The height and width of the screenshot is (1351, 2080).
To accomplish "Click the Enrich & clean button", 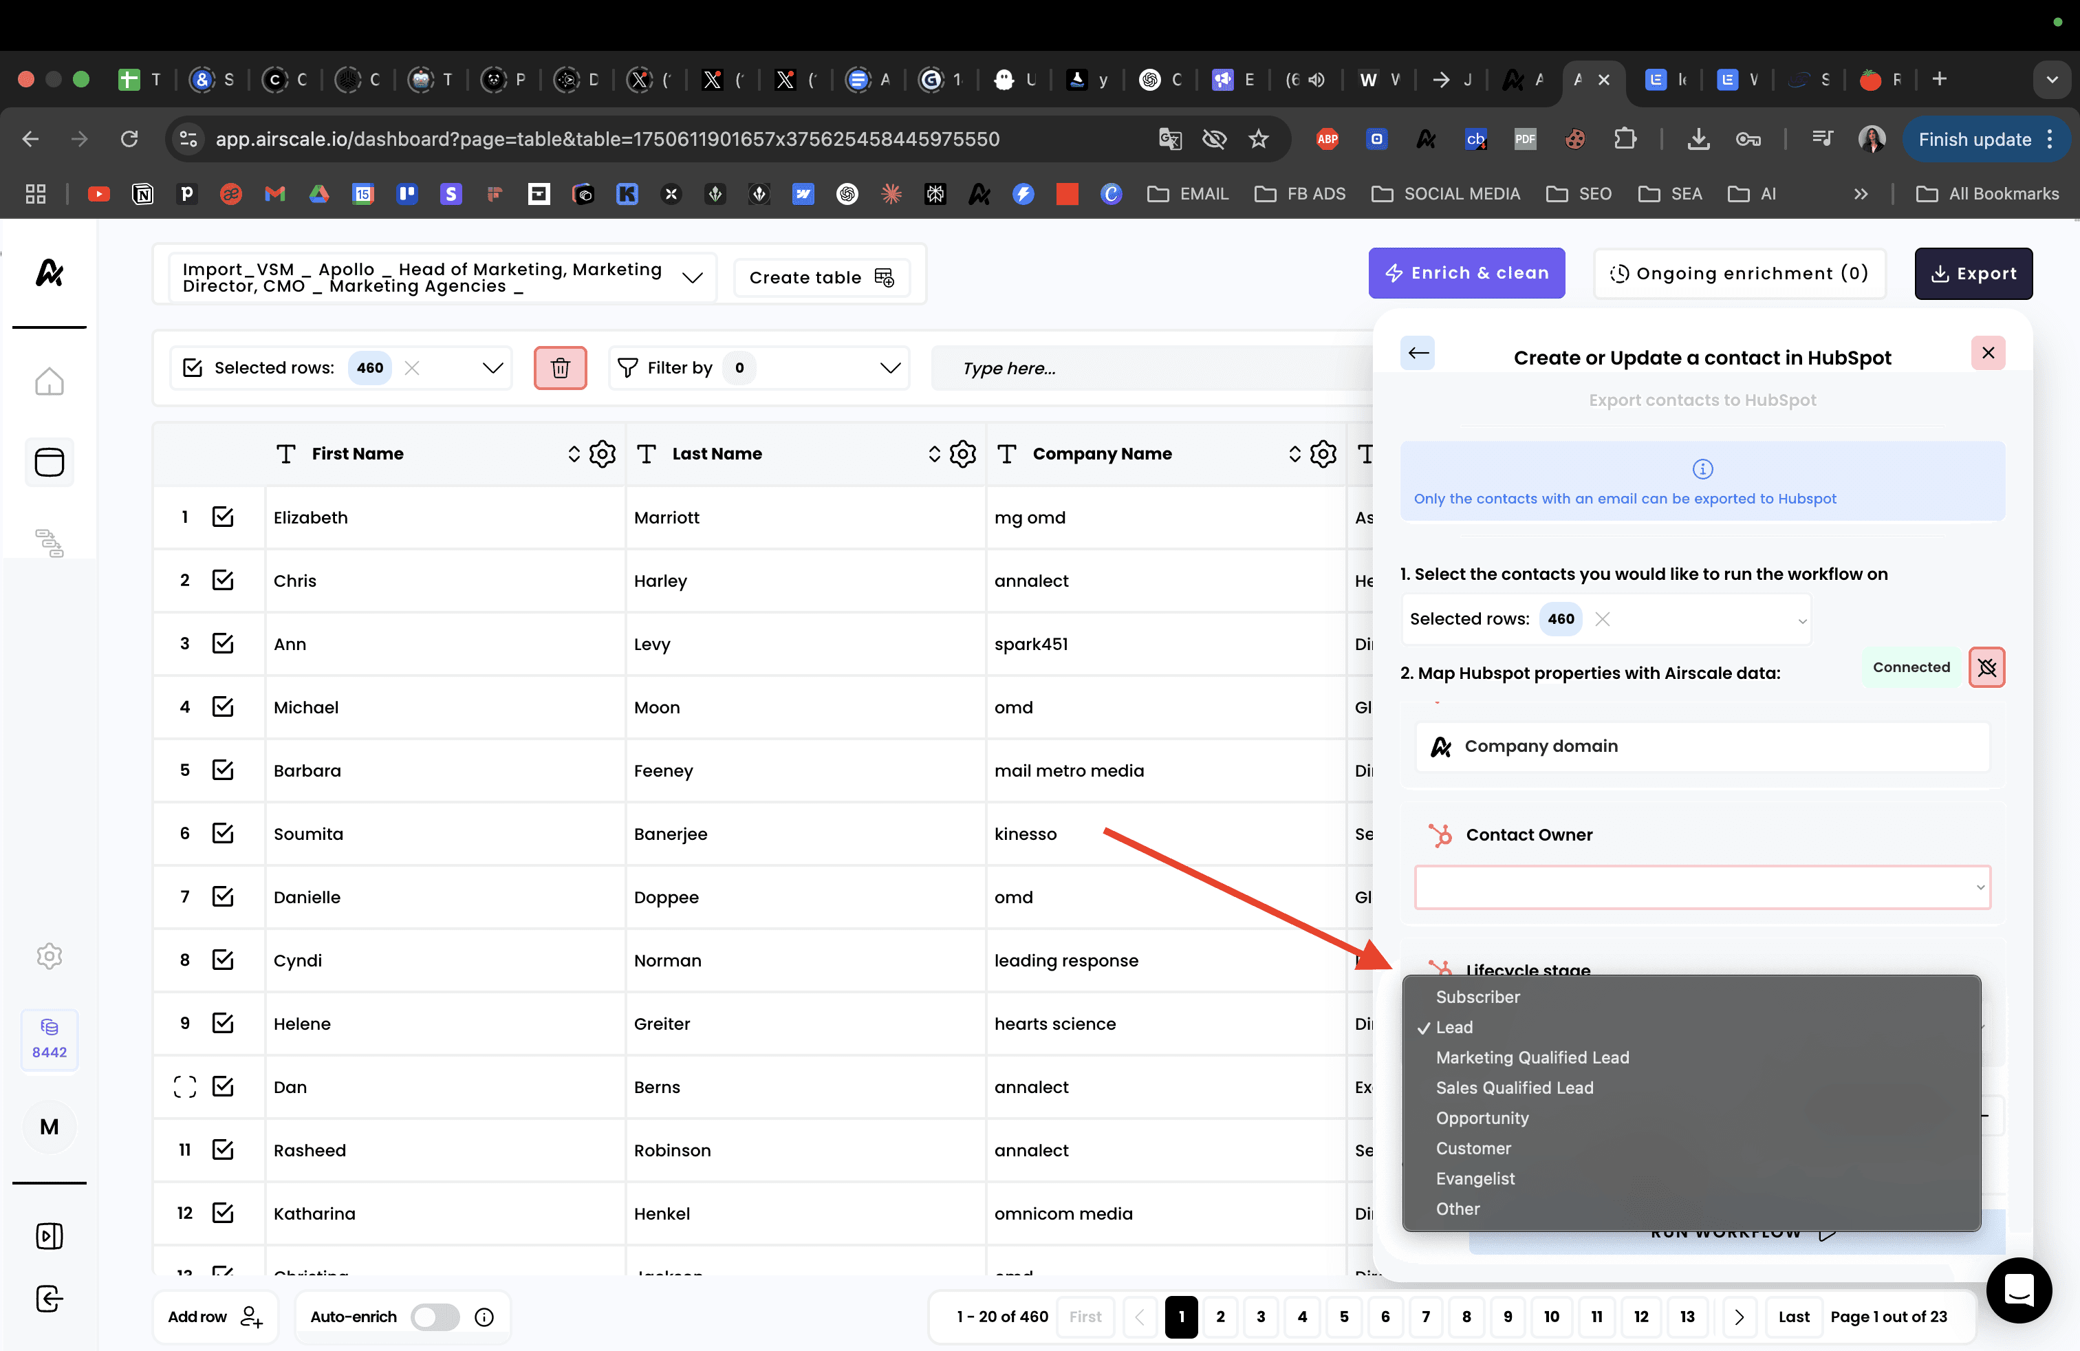I will pyautogui.click(x=1466, y=274).
